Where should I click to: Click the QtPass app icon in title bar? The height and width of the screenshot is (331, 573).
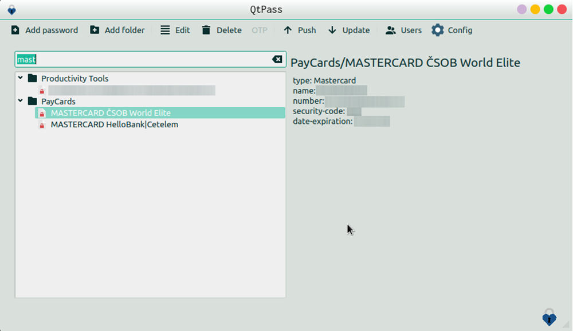click(11, 10)
